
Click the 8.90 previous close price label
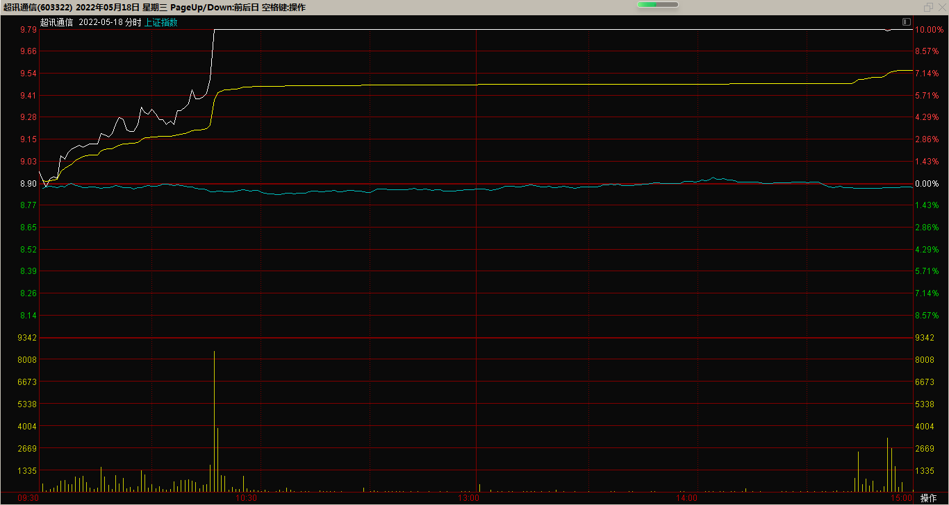(x=28, y=184)
